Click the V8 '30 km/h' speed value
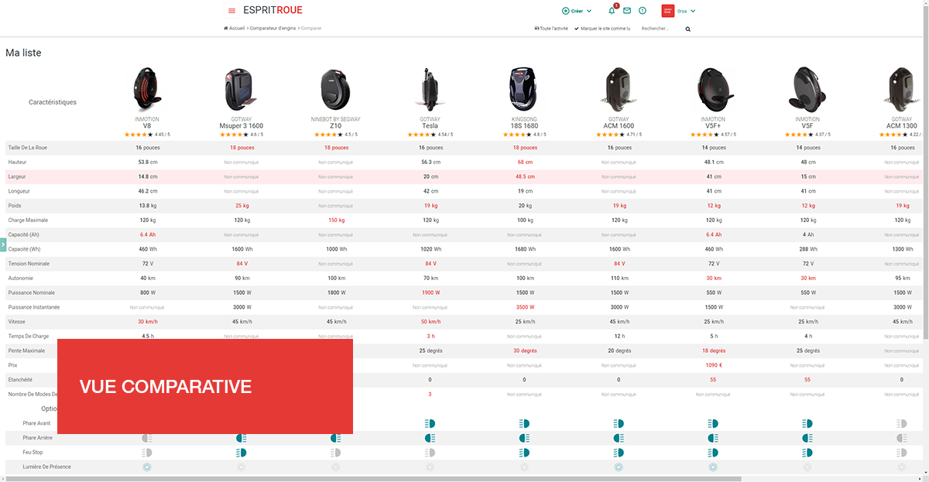929x482 pixels. coord(147,322)
